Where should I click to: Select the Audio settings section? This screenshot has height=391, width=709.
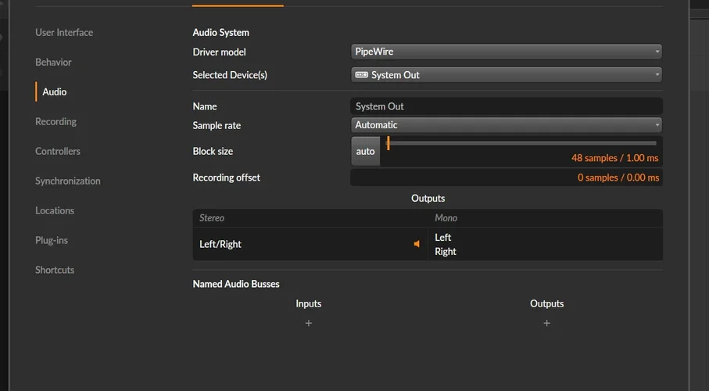click(x=54, y=91)
